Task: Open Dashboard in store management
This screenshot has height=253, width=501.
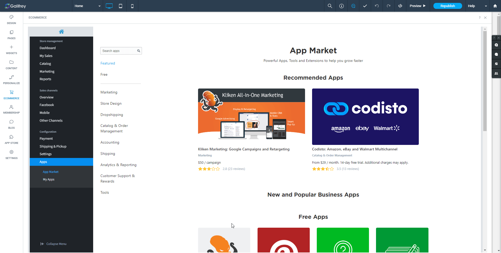Action: 47,48
